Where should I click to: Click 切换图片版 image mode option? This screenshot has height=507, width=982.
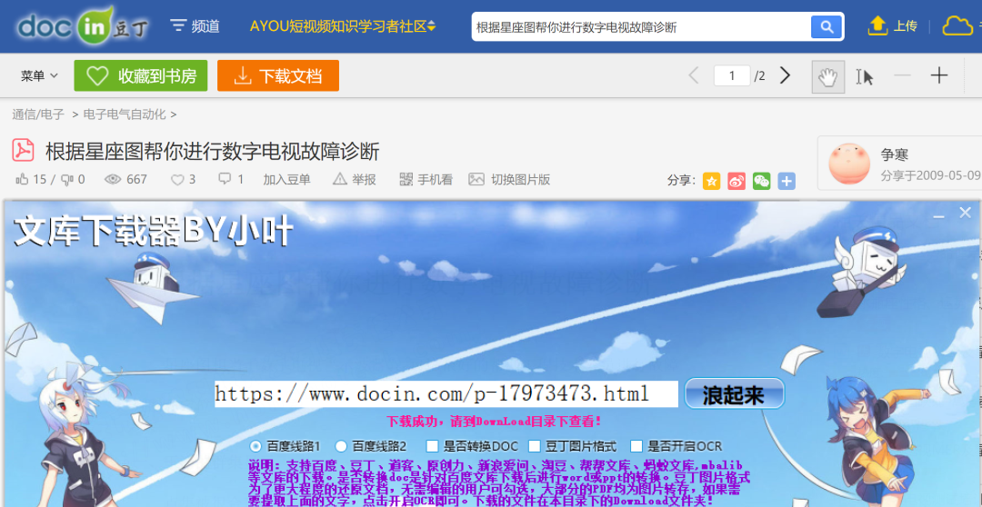point(510,180)
